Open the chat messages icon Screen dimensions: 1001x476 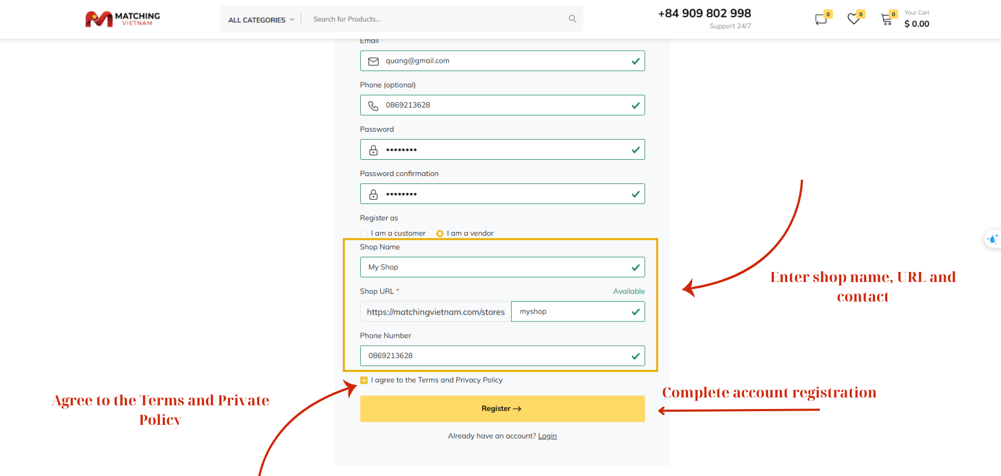pyautogui.click(x=821, y=20)
